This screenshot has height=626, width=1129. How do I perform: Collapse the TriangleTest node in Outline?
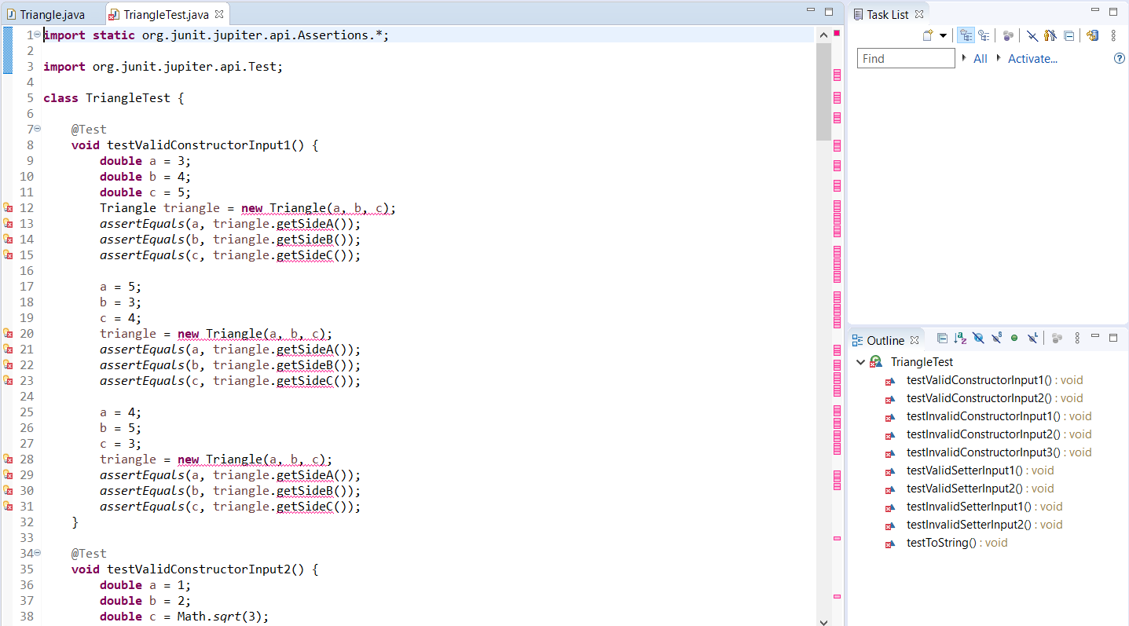[x=860, y=362]
